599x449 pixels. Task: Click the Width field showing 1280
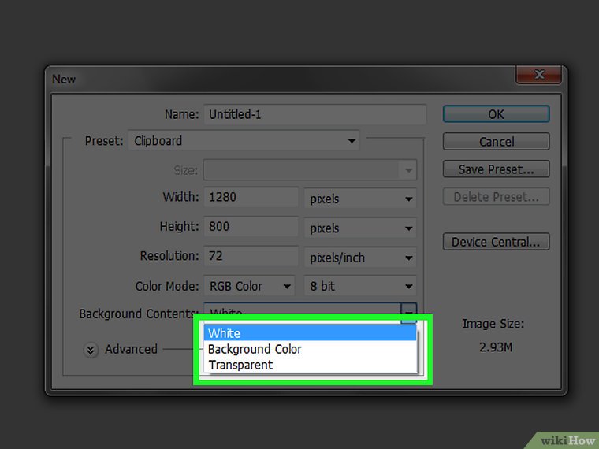click(x=250, y=198)
